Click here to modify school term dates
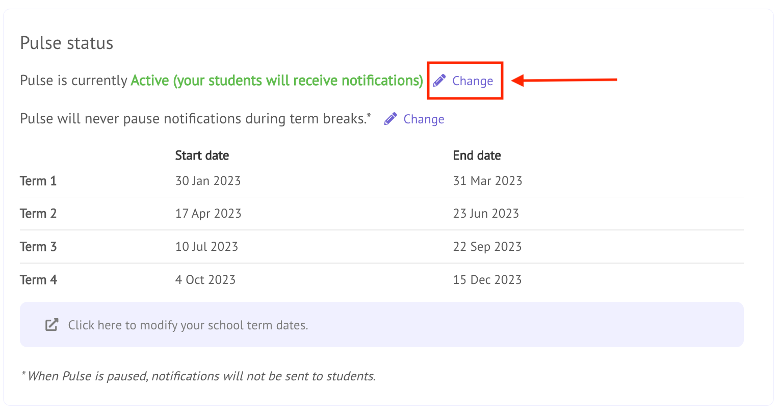The height and width of the screenshot is (414, 780). tap(188, 325)
